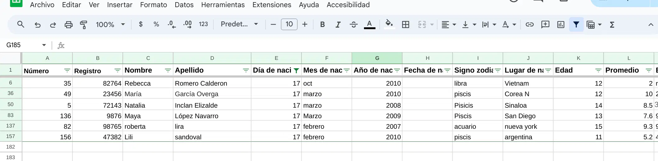Click the functions sigma icon
This screenshot has height=161, width=658.
point(612,25)
